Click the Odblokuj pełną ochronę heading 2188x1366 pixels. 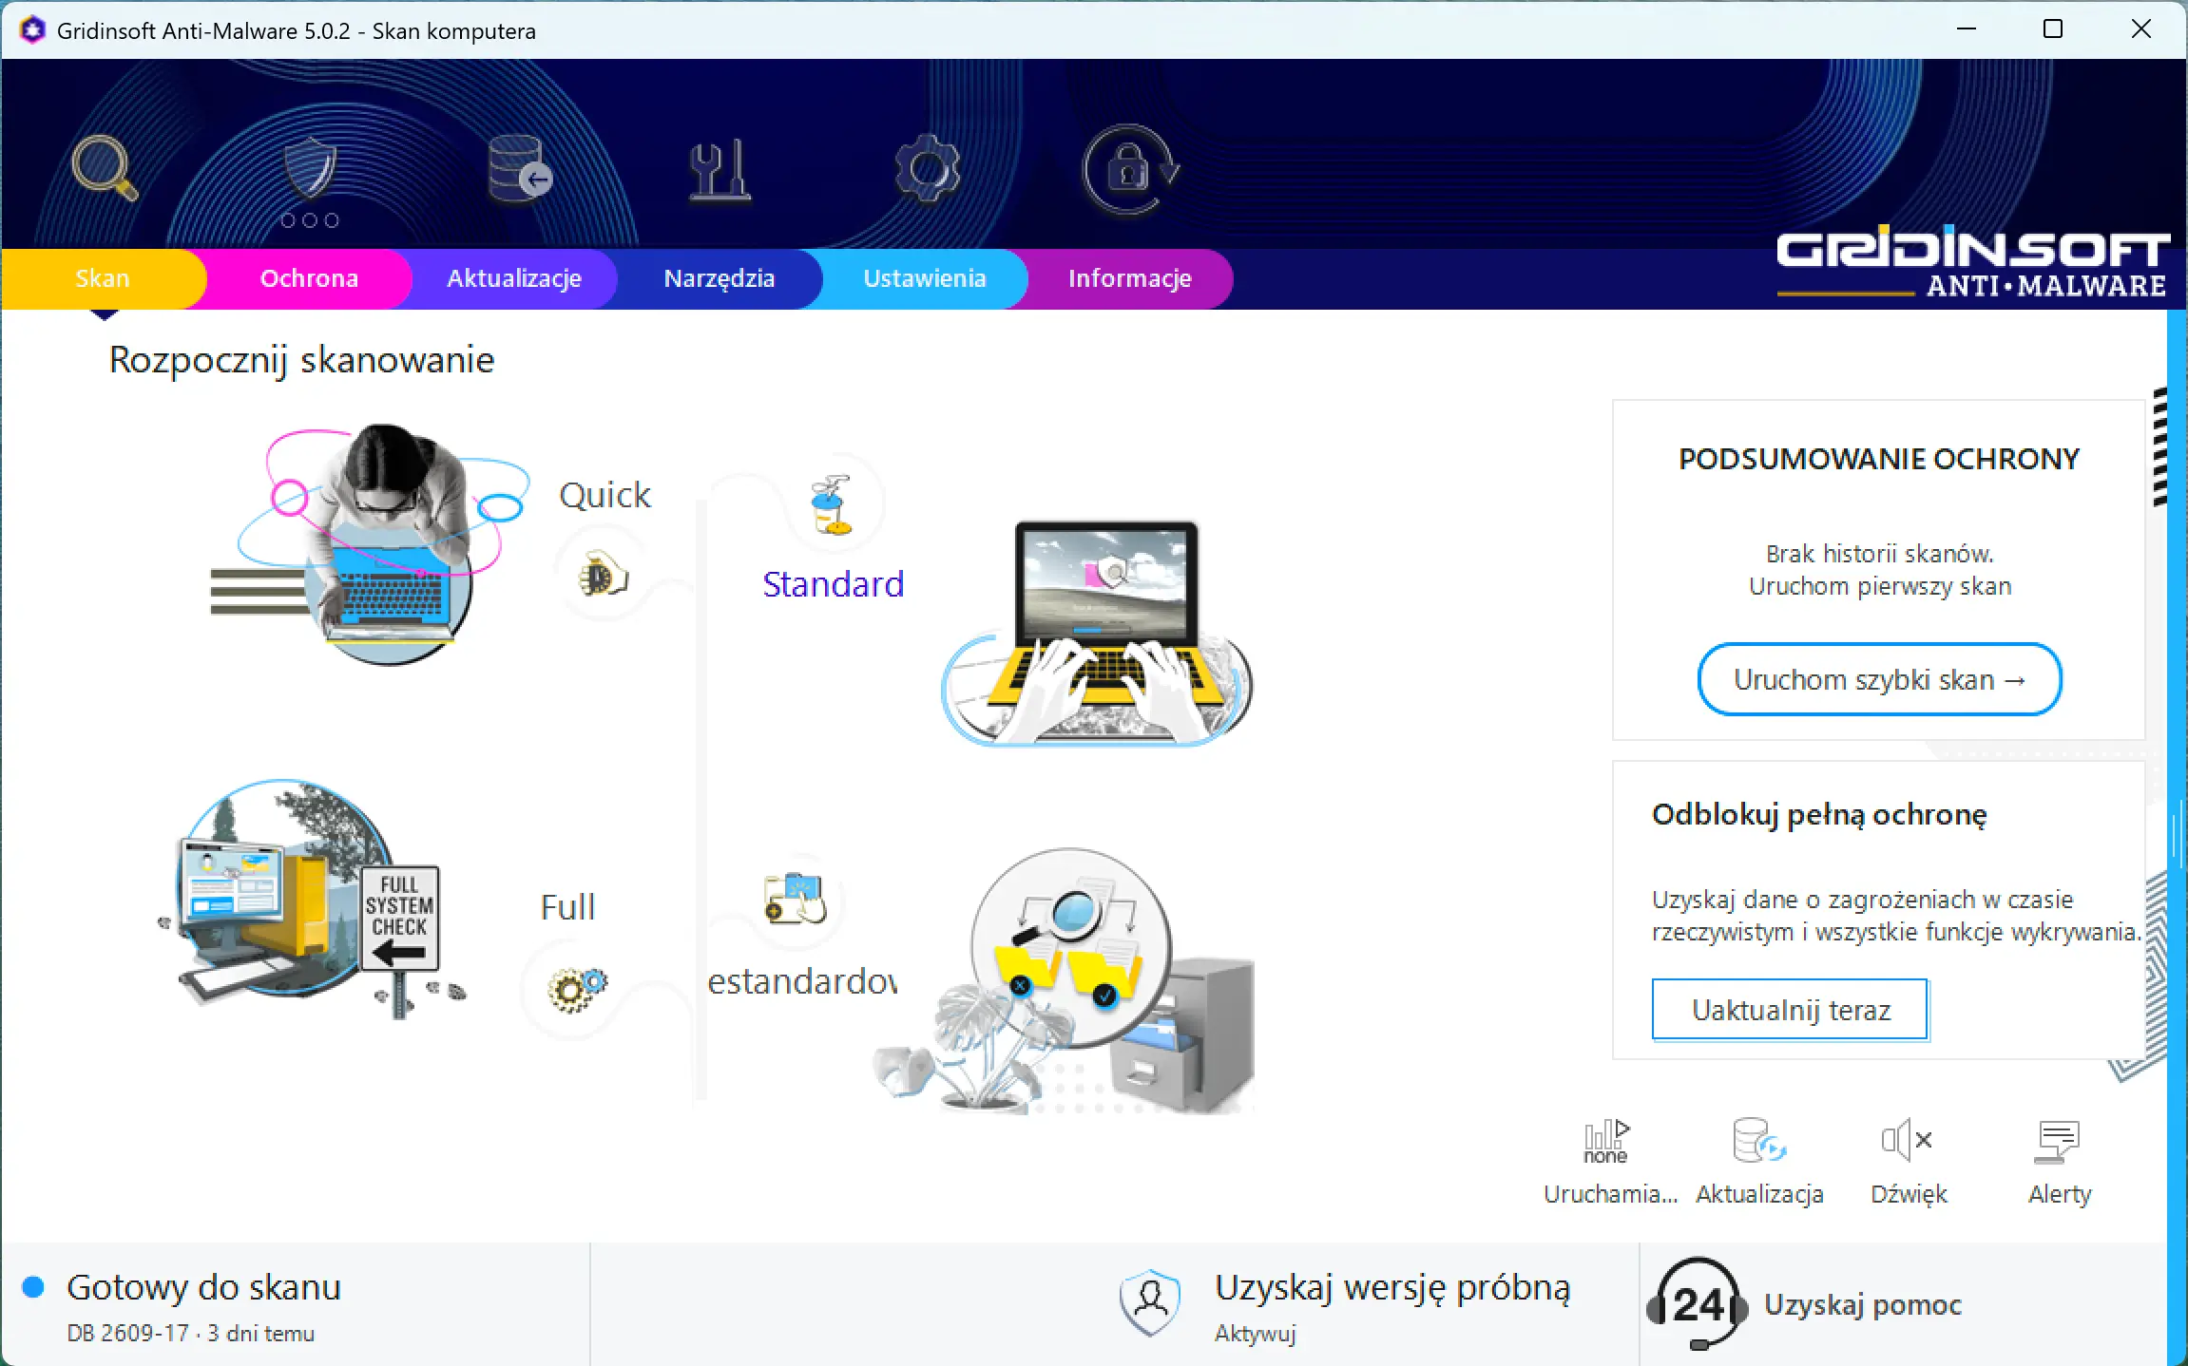tap(1819, 815)
